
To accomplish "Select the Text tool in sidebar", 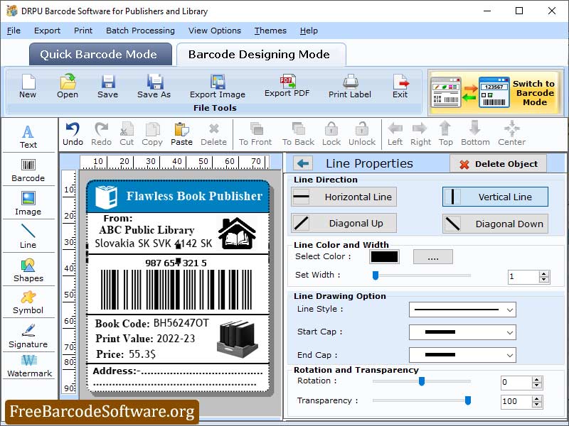I will [x=28, y=136].
